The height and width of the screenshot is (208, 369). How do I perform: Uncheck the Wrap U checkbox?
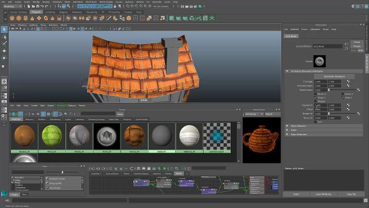coord(315,98)
